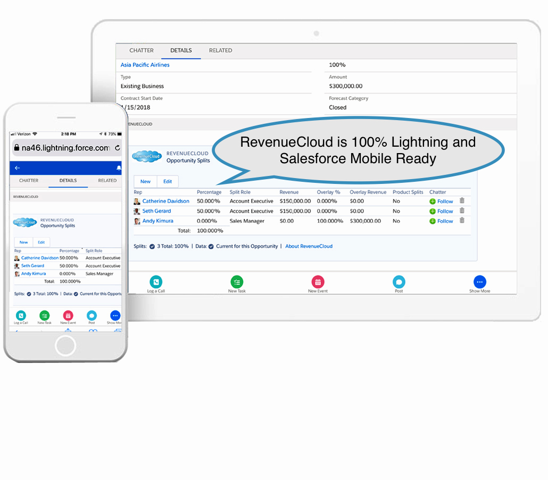Open the CHATTER tab on tablet
Viewport: 548px width, 480px height.
142,50
